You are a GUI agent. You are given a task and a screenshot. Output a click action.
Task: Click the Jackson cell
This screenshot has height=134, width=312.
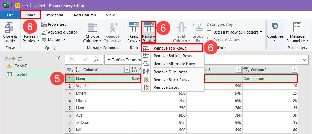pyautogui.click(x=103, y=123)
